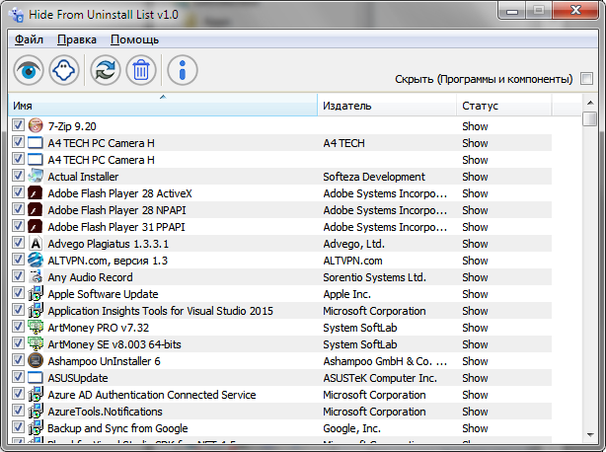
Task: Uncheck the Actual Installer checkbox
Action: [18, 176]
